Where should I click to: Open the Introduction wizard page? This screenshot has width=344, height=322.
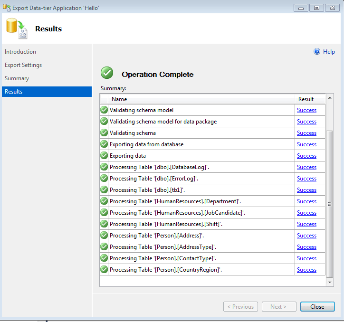(20, 52)
